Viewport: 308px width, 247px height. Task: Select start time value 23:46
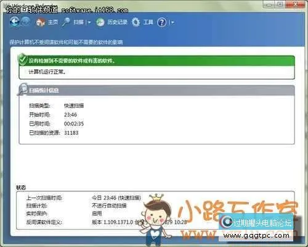[x=70, y=115]
